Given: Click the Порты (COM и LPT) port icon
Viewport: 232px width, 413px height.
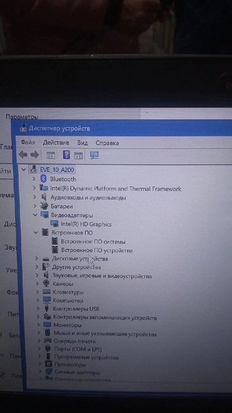Looking at the screenshot, I should pyautogui.click(x=48, y=349).
